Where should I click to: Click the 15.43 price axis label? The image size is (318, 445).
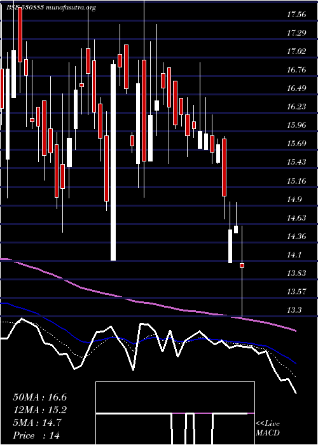(296, 162)
